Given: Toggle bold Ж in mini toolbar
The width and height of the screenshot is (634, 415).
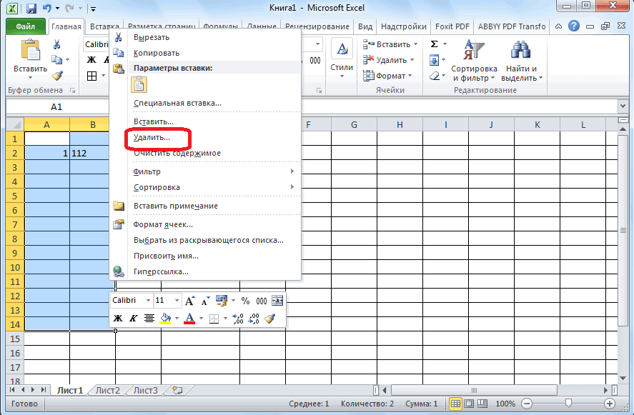Looking at the screenshot, I should coord(119,319).
